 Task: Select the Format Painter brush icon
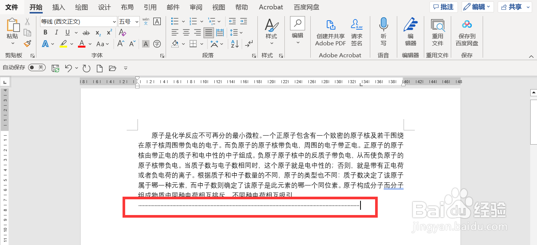pos(27,44)
